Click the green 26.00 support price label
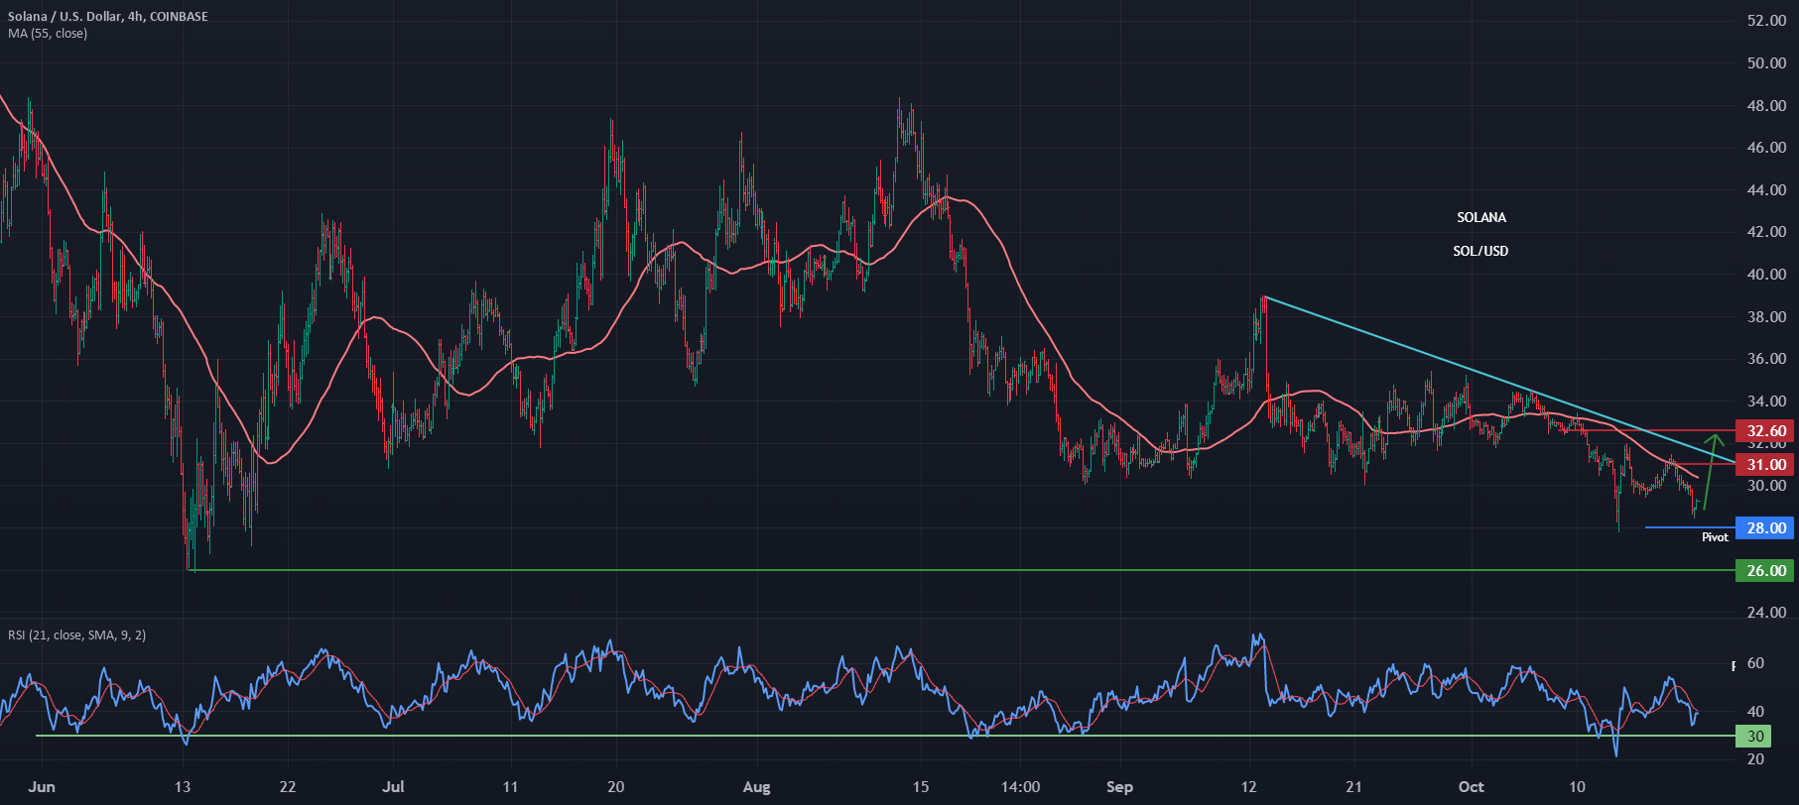The height and width of the screenshot is (805, 1799). tap(1766, 571)
